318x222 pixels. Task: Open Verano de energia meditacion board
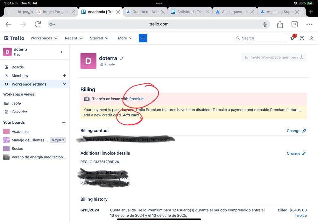[34, 157]
